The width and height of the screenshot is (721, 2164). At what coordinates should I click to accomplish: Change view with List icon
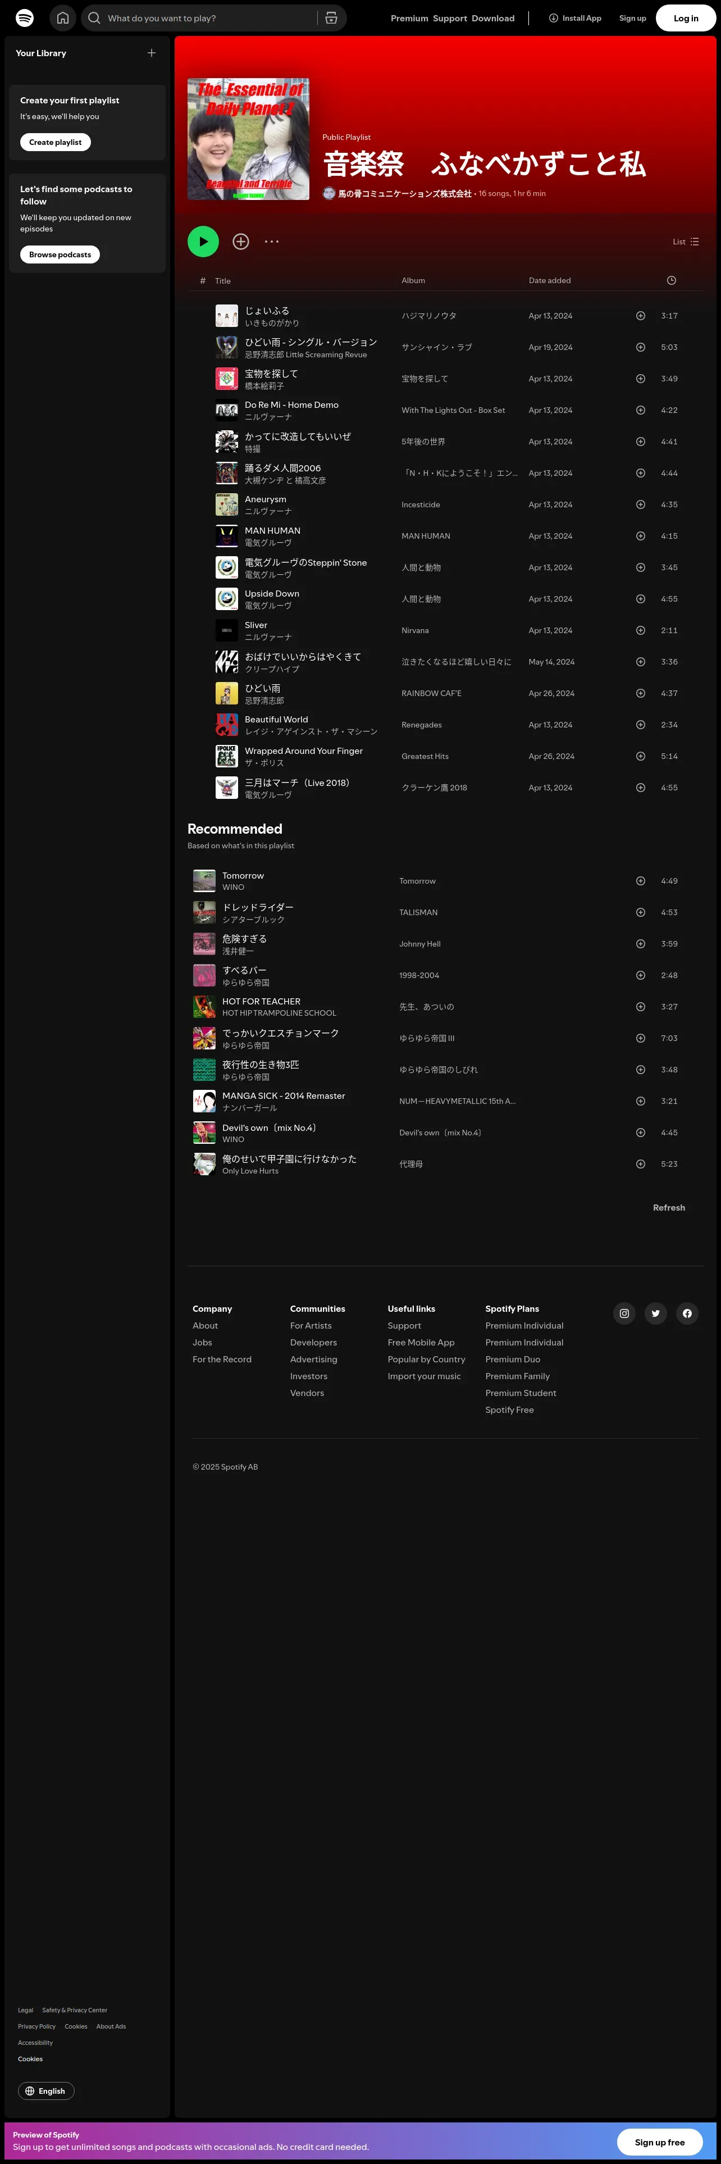[686, 241]
